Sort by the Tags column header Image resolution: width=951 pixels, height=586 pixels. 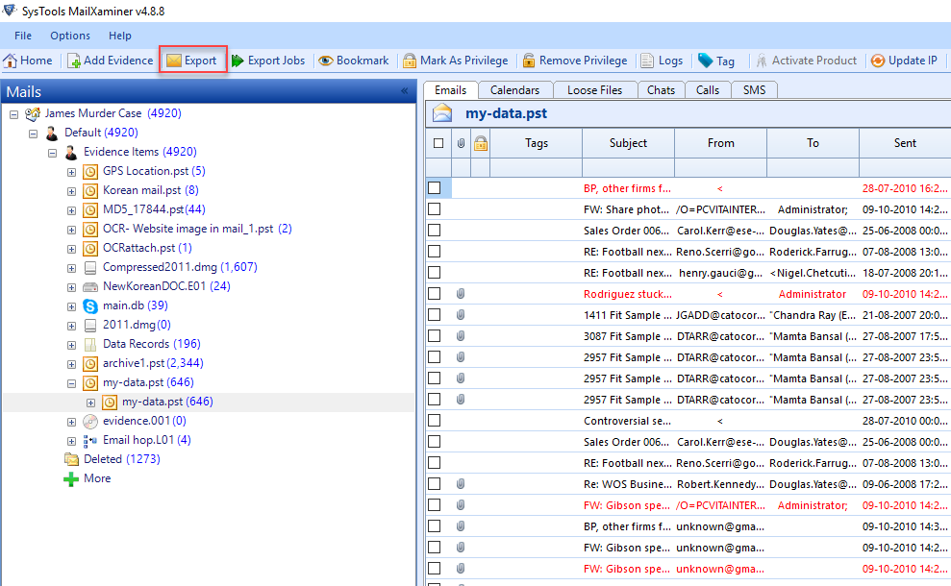coord(537,144)
